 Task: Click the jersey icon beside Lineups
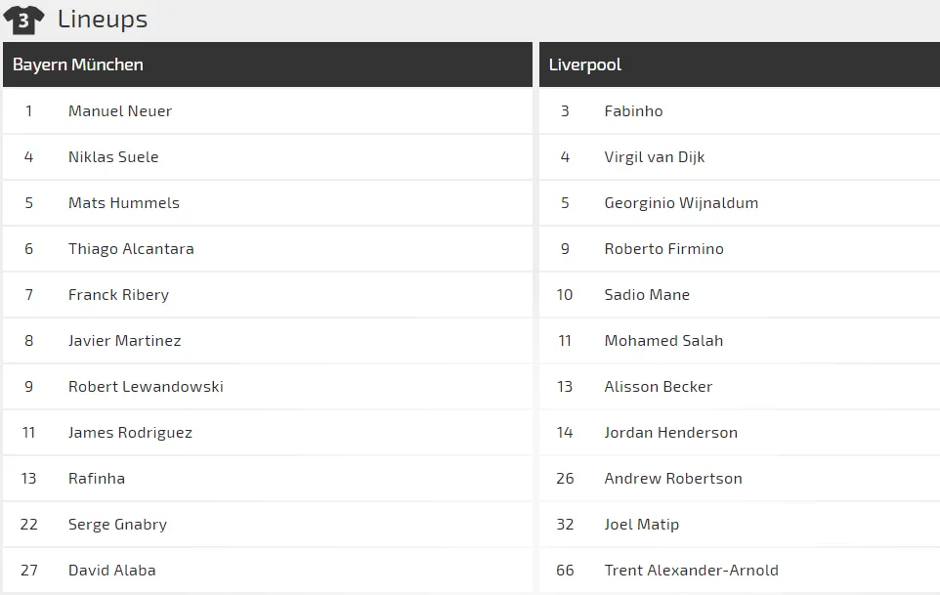coord(23,20)
